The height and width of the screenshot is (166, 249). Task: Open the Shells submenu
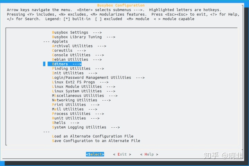tap(65, 123)
